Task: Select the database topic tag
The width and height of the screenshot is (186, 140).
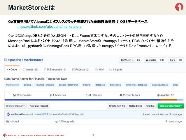Action: coord(100,85)
